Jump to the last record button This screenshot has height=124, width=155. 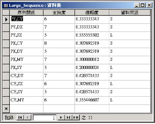(x=69, y=117)
